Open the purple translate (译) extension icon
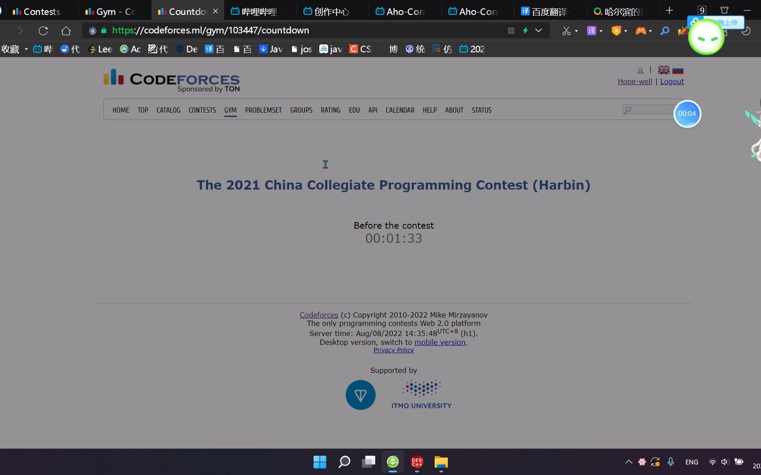 592,30
